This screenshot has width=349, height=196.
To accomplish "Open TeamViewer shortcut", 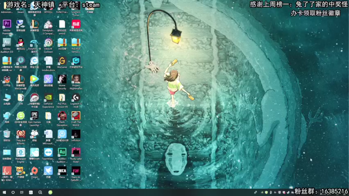I will [48, 153].
